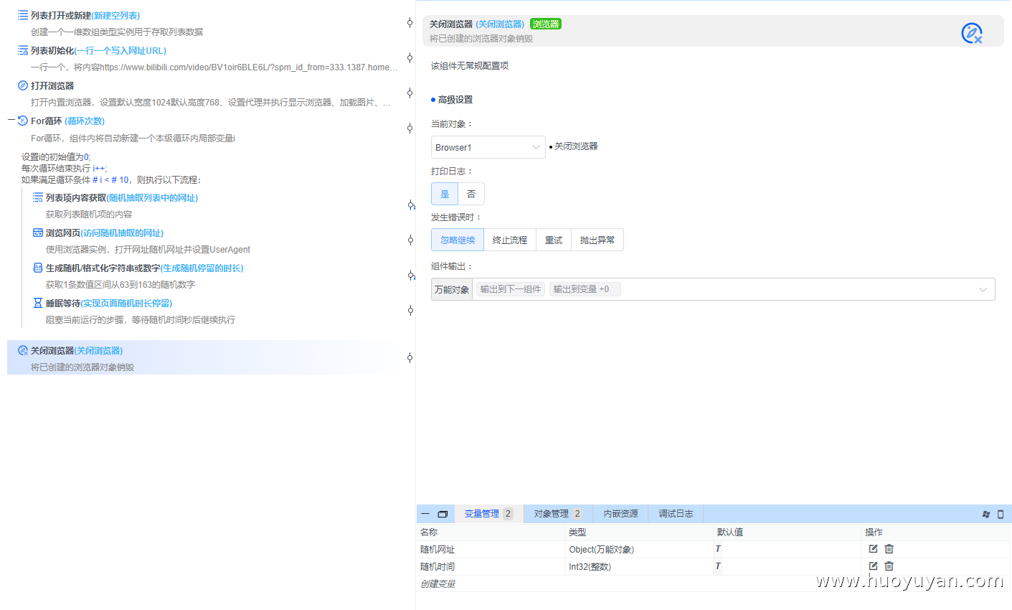The width and height of the screenshot is (1012, 610).
Task: Open the Browser1 current object dropdown
Action: tap(488, 147)
